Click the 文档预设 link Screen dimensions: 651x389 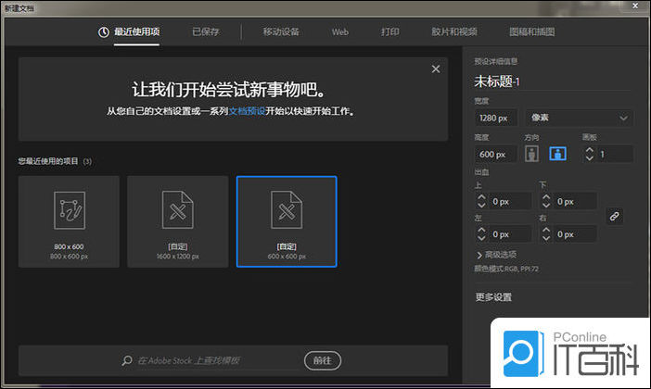tap(246, 110)
